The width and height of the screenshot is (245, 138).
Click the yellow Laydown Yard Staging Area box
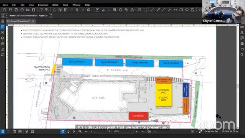pos(163,95)
